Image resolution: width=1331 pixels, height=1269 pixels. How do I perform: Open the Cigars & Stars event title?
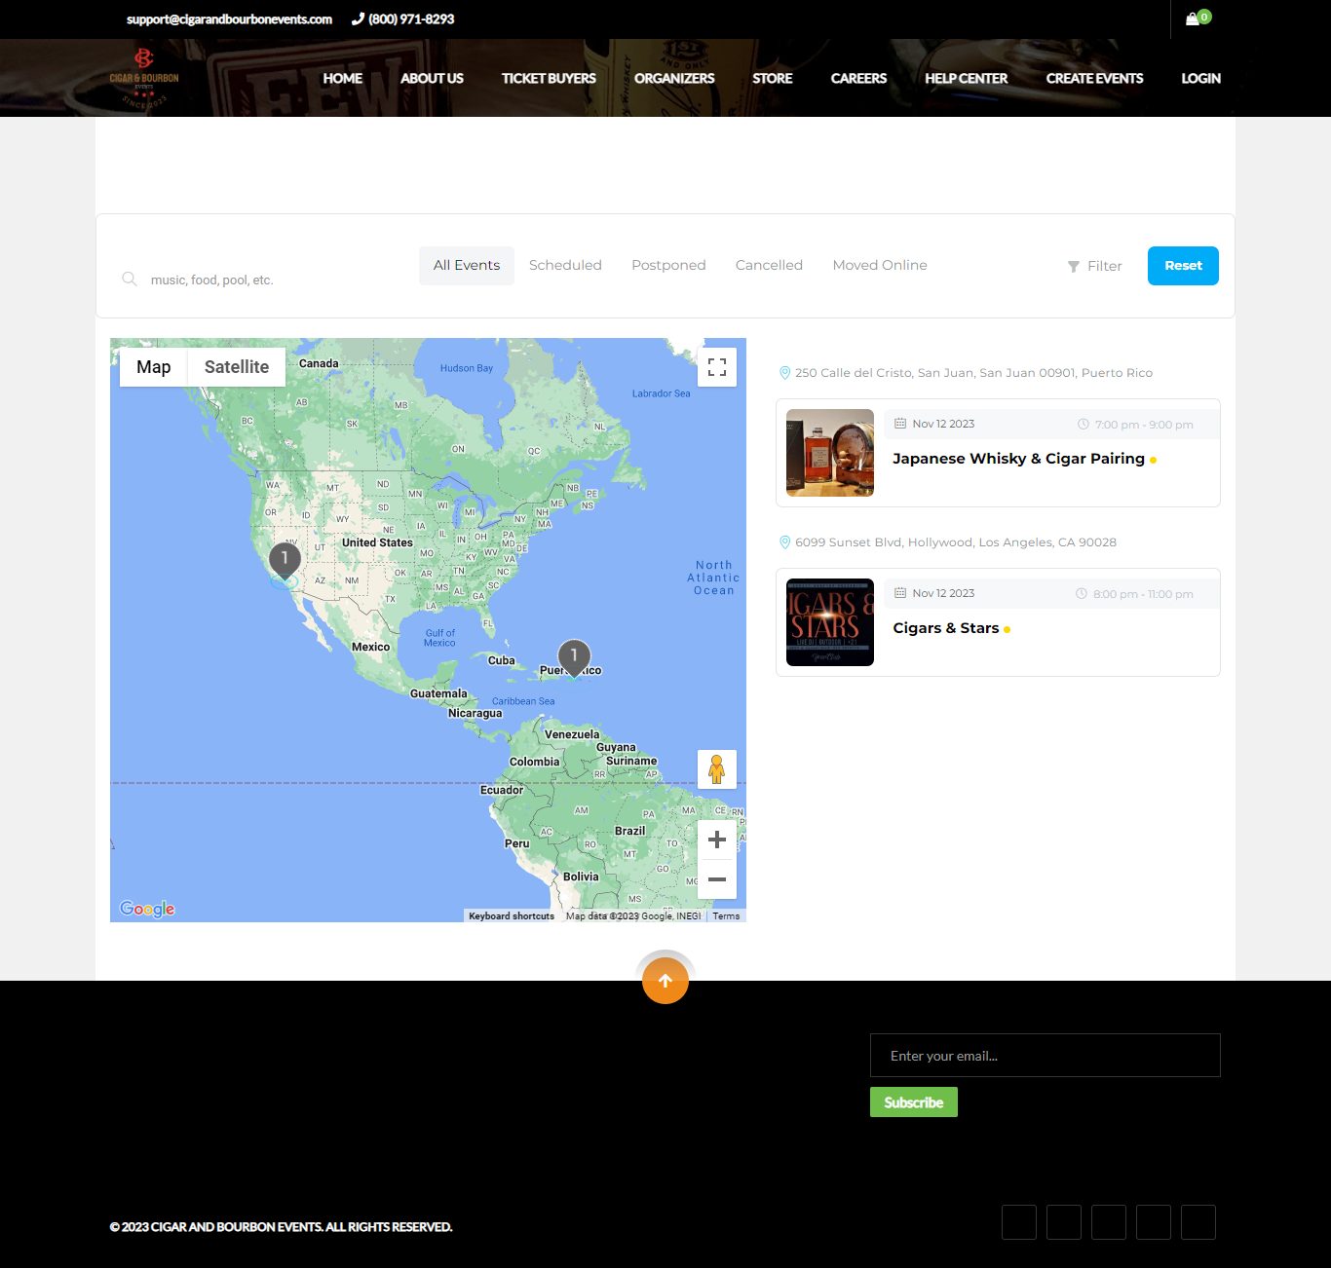(946, 628)
